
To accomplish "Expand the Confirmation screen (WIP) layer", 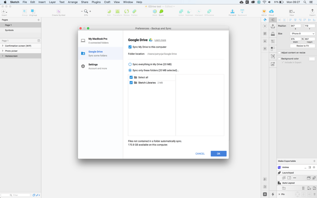I will pos(3,46).
